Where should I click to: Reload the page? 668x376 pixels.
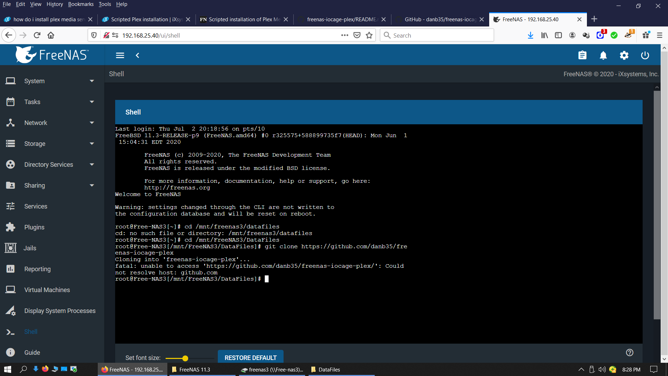(x=37, y=35)
